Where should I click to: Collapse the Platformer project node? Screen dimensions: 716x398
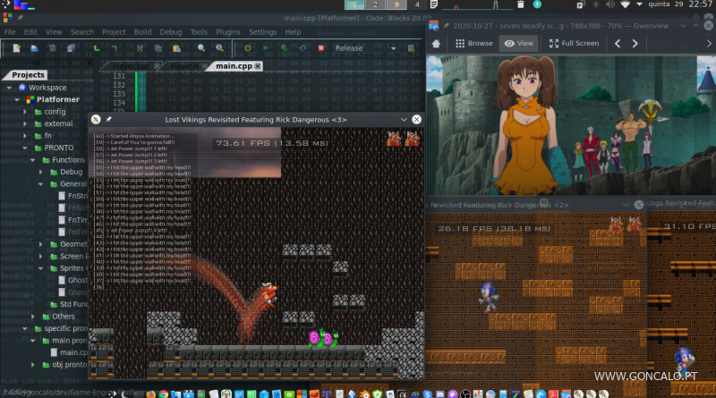click(x=17, y=99)
